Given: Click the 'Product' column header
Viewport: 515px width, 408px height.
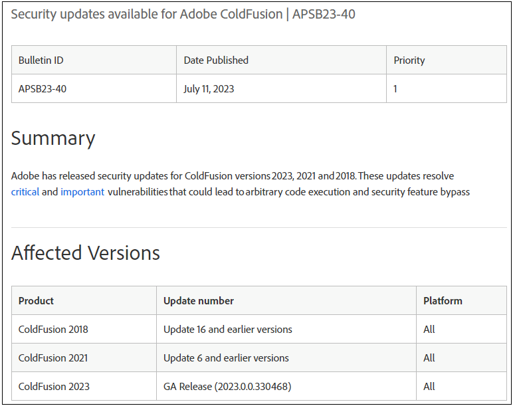Looking at the screenshot, I should 84,300.
